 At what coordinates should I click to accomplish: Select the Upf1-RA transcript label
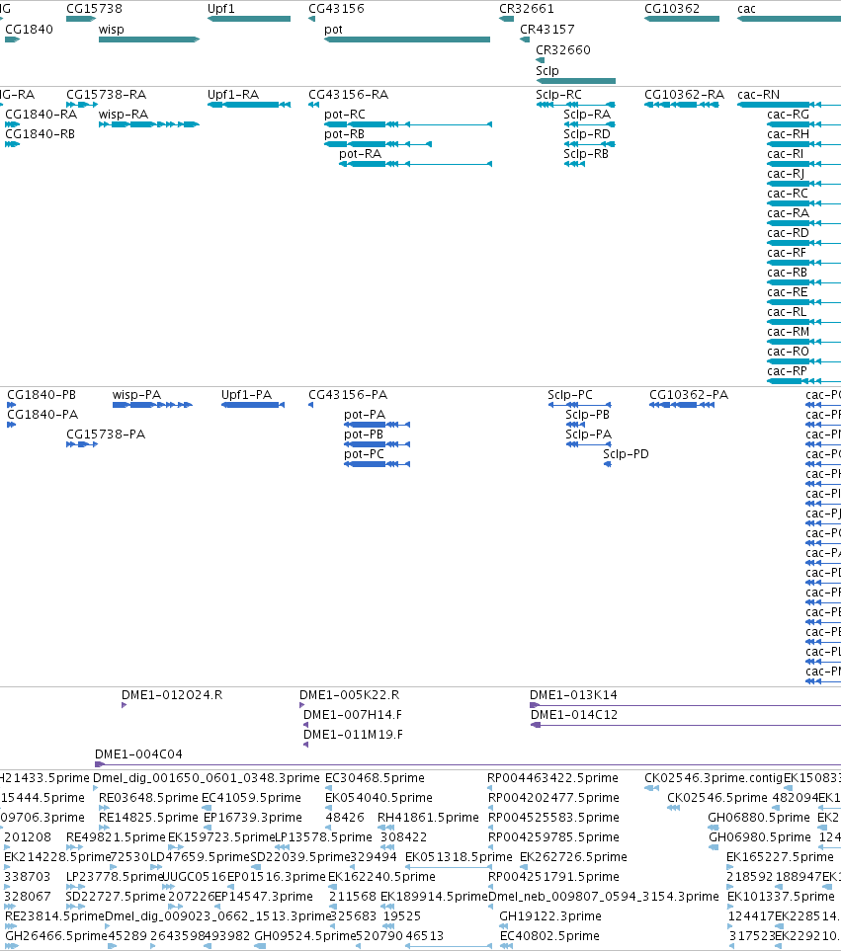coord(233,95)
